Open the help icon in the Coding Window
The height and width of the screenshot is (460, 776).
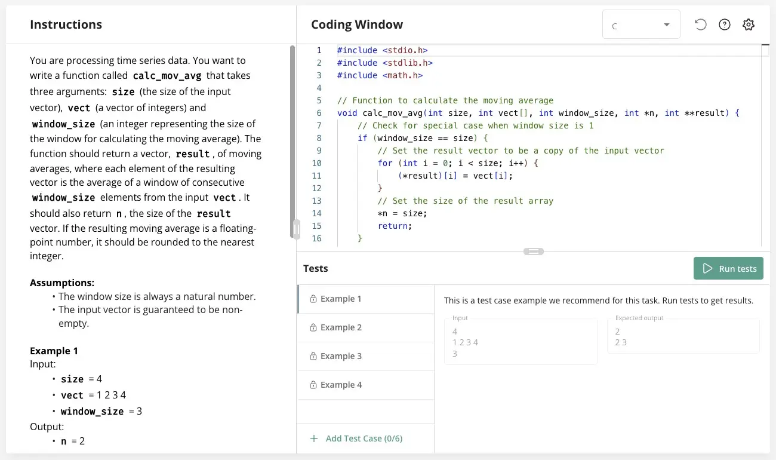(x=724, y=24)
